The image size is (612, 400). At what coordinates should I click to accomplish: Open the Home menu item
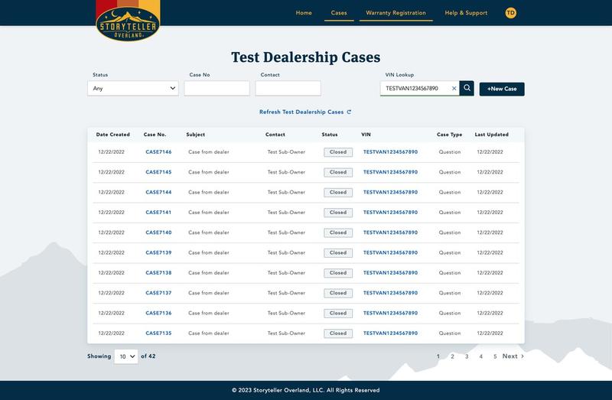point(304,13)
